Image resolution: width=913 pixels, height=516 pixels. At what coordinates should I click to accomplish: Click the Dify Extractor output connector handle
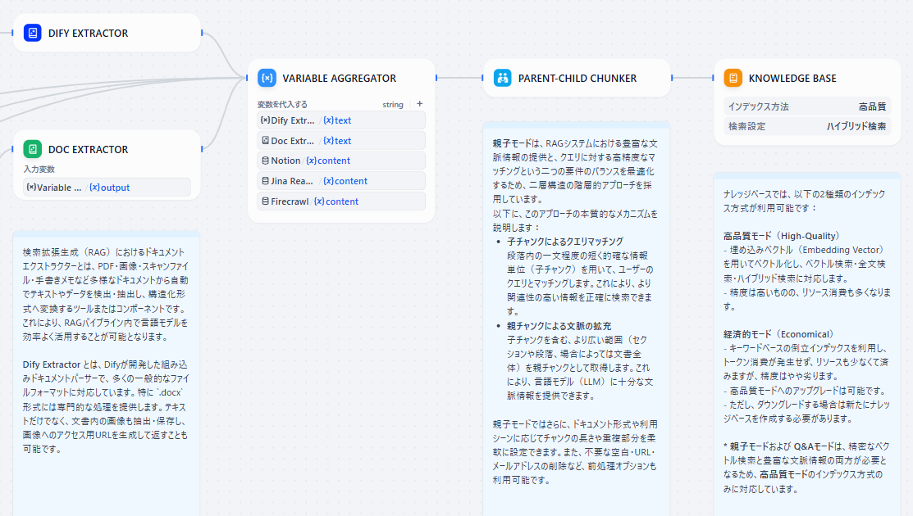coord(201,34)
